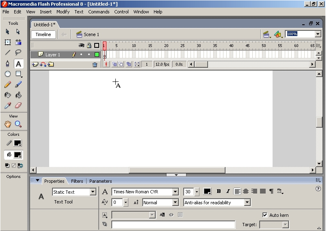Click the Edit Multiple Frames icon

coord(129,64)
